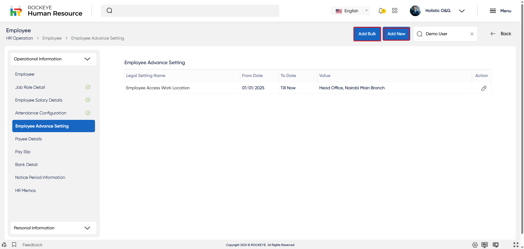Open Attendance Configuration sidebar item

point(41,113)
